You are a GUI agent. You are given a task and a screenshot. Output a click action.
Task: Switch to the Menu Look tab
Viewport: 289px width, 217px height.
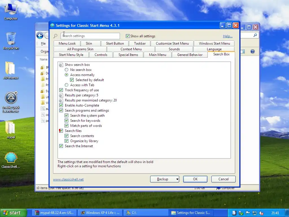coord(67,44)
